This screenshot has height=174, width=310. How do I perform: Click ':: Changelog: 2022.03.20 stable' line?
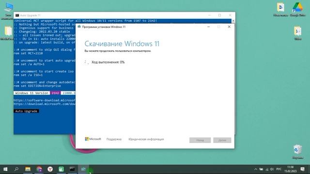[x=42, y=31]
